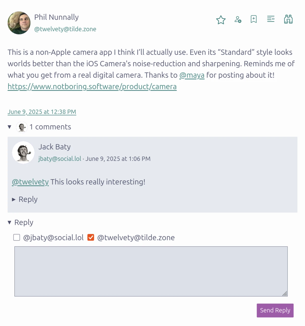The image size is (305, 326).
Task: Open the notboring.software camera link
Action: click(92, 87)
